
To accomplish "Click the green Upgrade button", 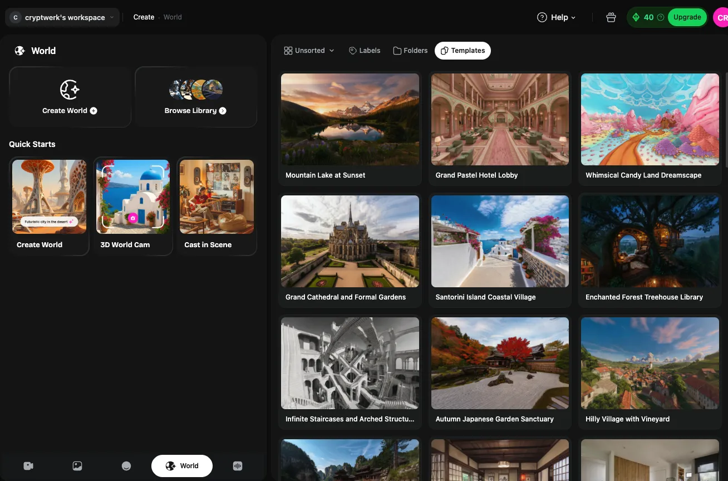I will [x=687, y=17].
